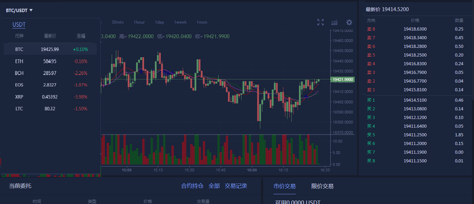Viewport: 474px width, 204px height.
Task: Click buy order 买 1 at 19414.5100
Action: (415, 100)
